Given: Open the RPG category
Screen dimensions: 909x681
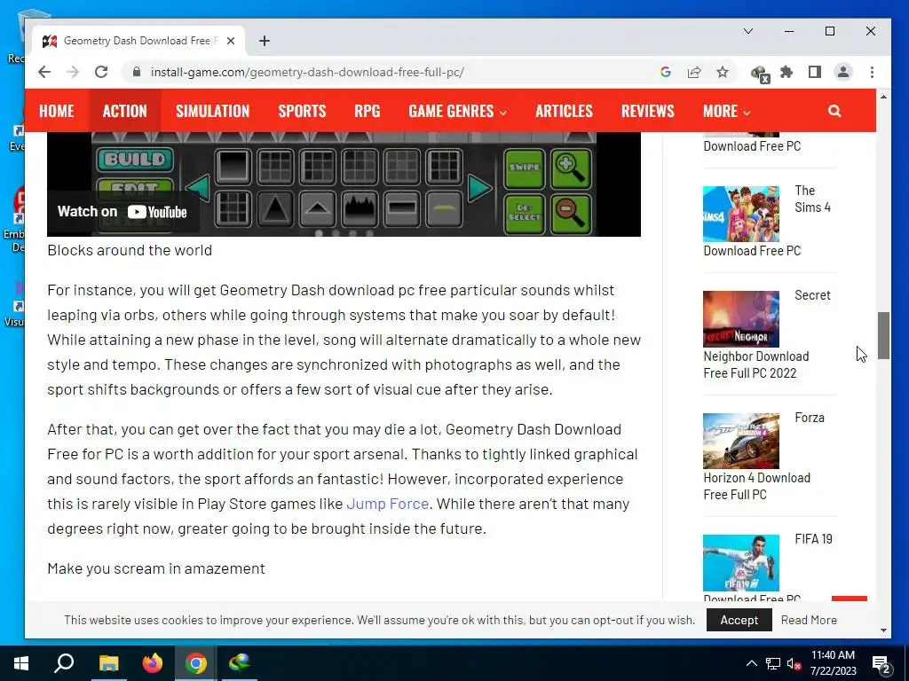Looking at the screenshot, I should [x=368, y=111].
